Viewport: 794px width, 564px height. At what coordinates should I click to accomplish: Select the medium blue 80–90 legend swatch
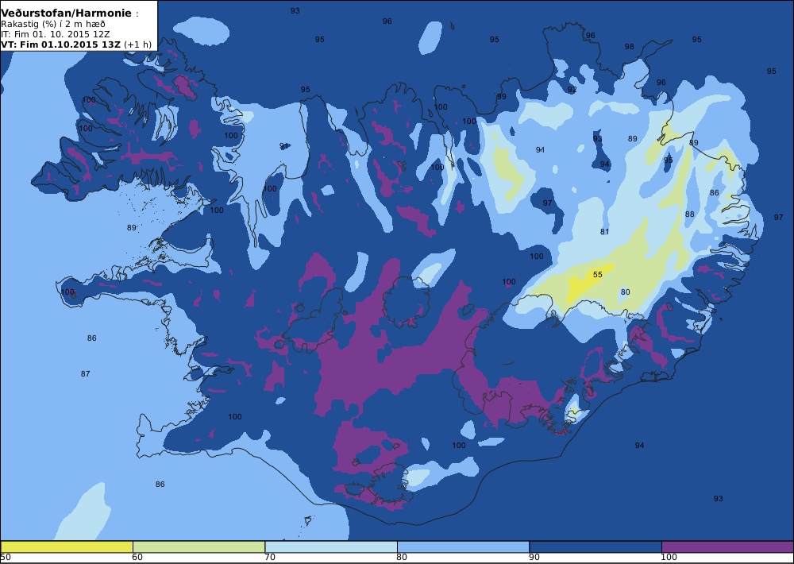464,547
